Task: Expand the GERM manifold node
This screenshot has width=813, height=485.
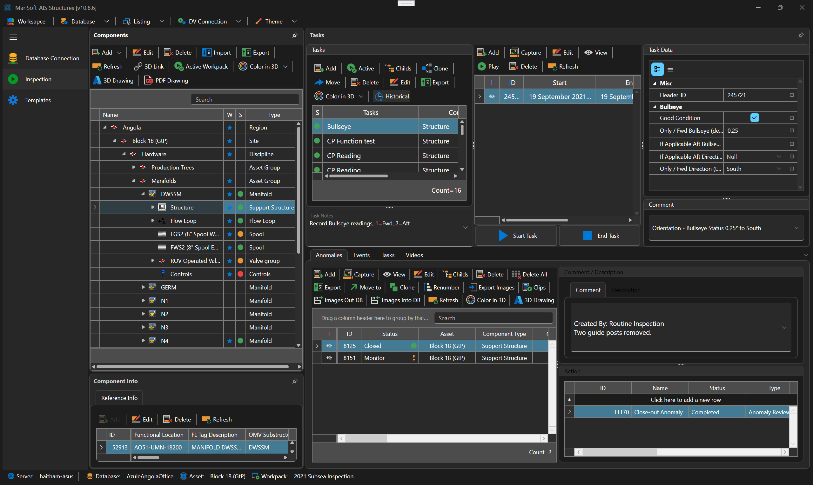Action: (143, 287)
